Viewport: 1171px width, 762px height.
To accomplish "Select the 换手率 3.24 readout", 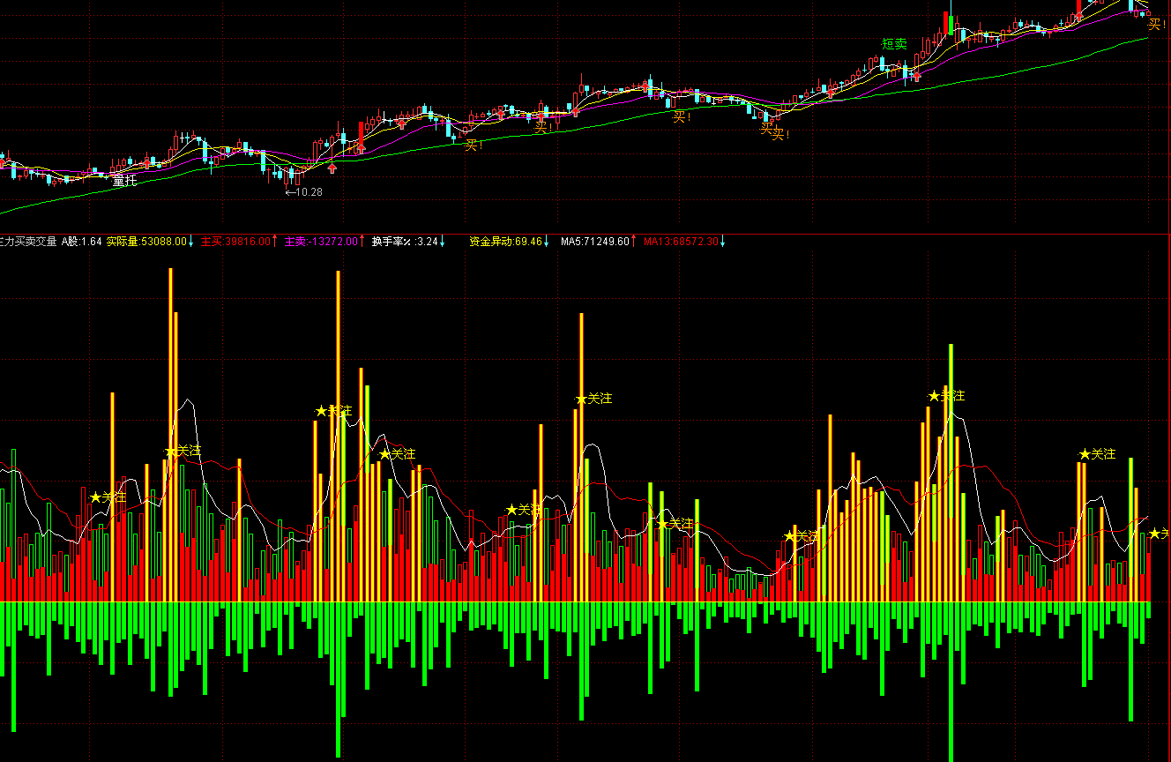I will [405, 241].
